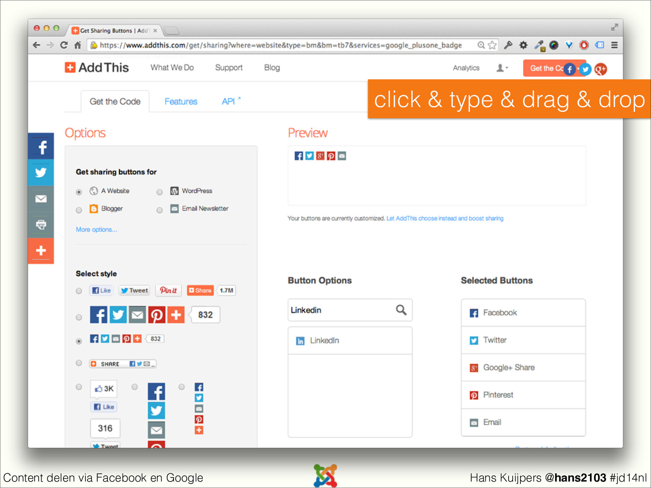Open the Blog menu item

coord(272,68)
